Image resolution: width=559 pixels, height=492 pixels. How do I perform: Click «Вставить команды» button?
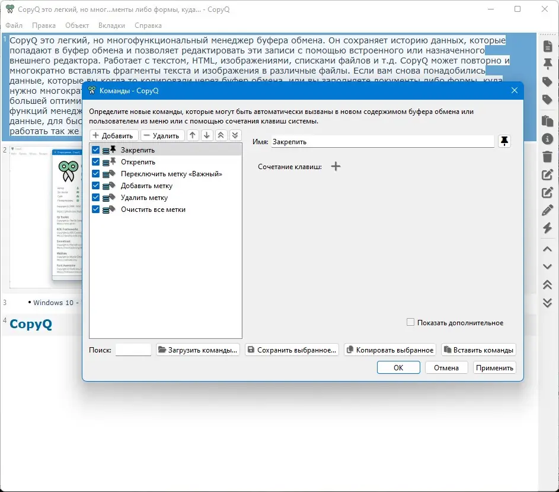(479, 350)
